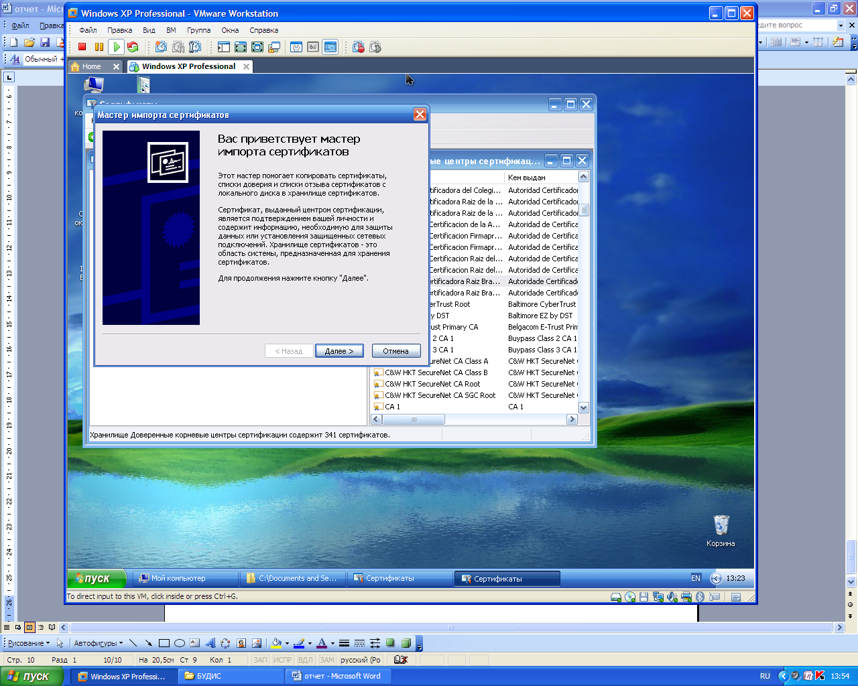Open the snapshot manager wrench-clock icon

point(195,47)
